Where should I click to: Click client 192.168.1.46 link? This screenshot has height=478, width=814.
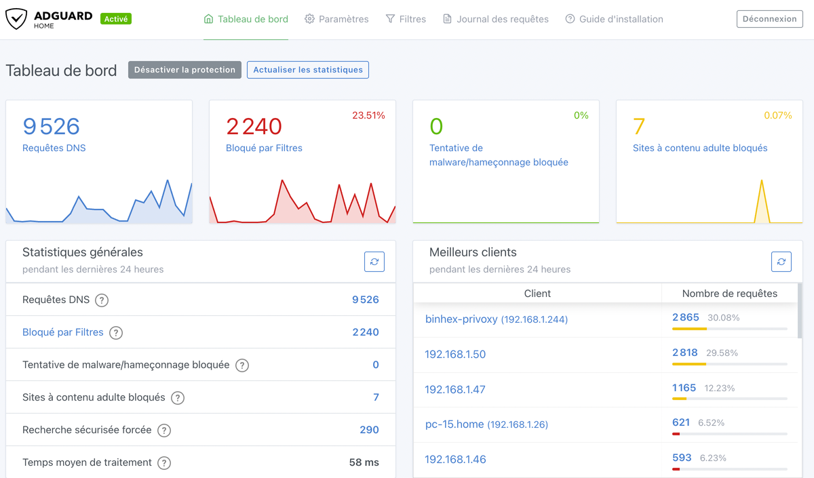(455, 459)
